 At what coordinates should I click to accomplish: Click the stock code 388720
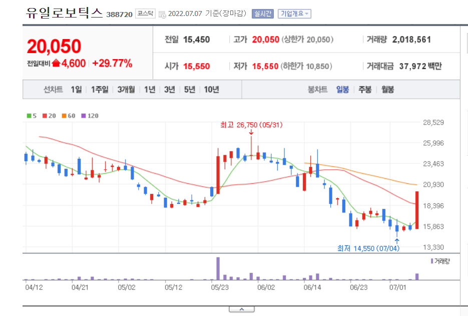point(120,15)
